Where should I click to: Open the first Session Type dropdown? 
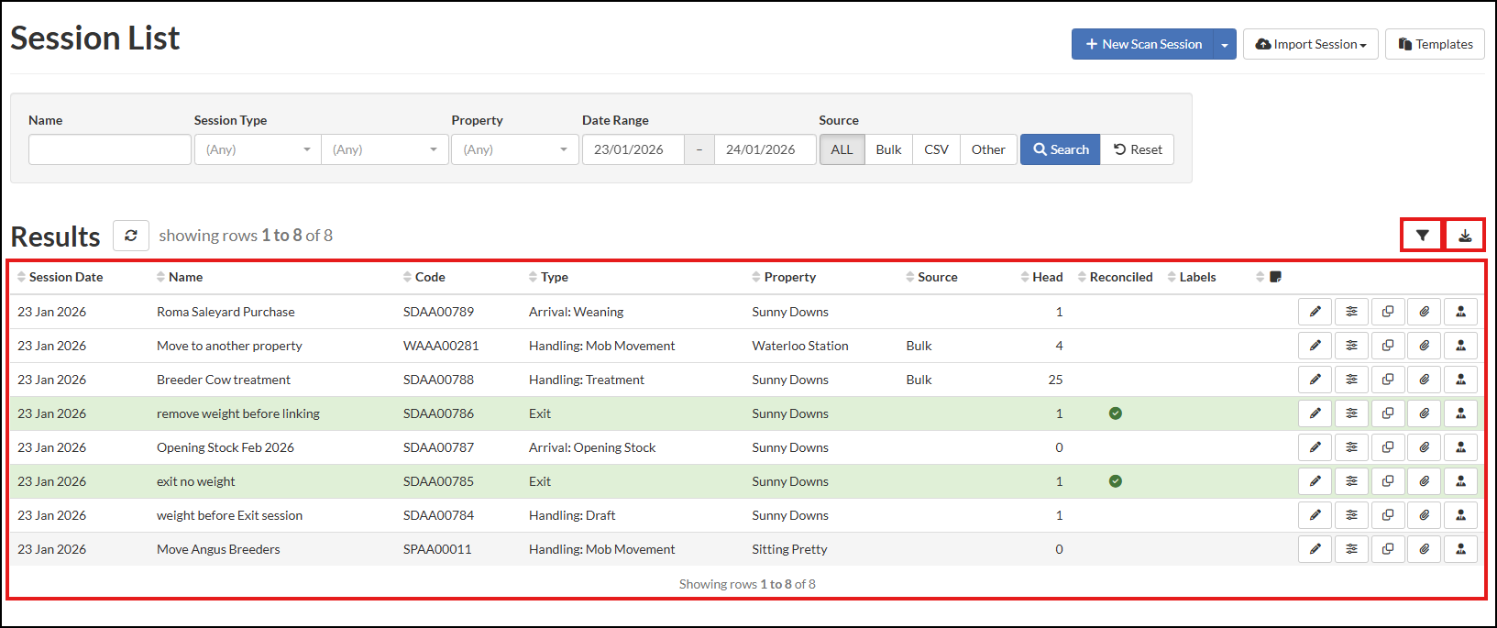[258, 149]
